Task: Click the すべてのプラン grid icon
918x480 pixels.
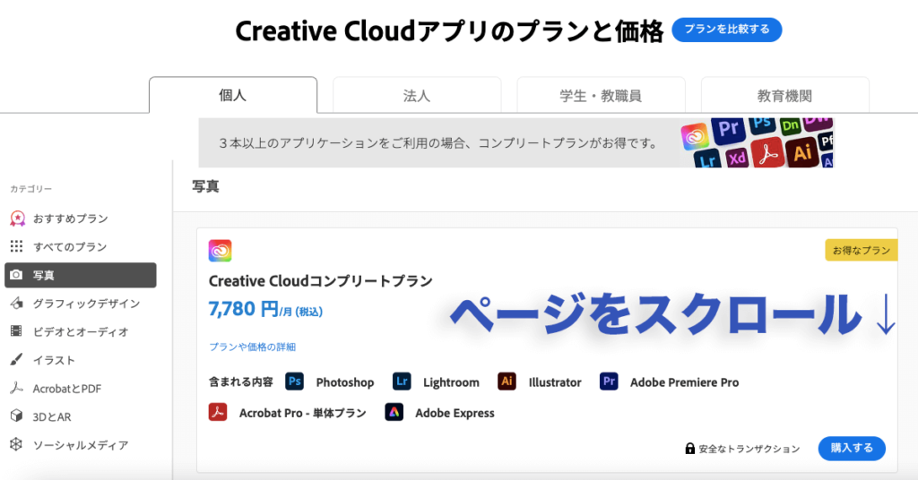Action: (16, 246)
